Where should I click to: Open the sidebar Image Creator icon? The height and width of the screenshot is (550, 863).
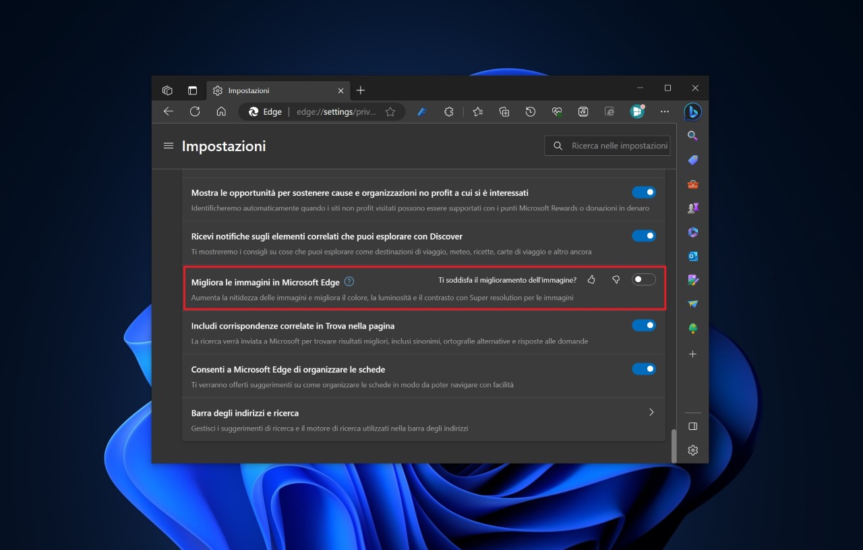pyautogui.click(x=692, y=280)
